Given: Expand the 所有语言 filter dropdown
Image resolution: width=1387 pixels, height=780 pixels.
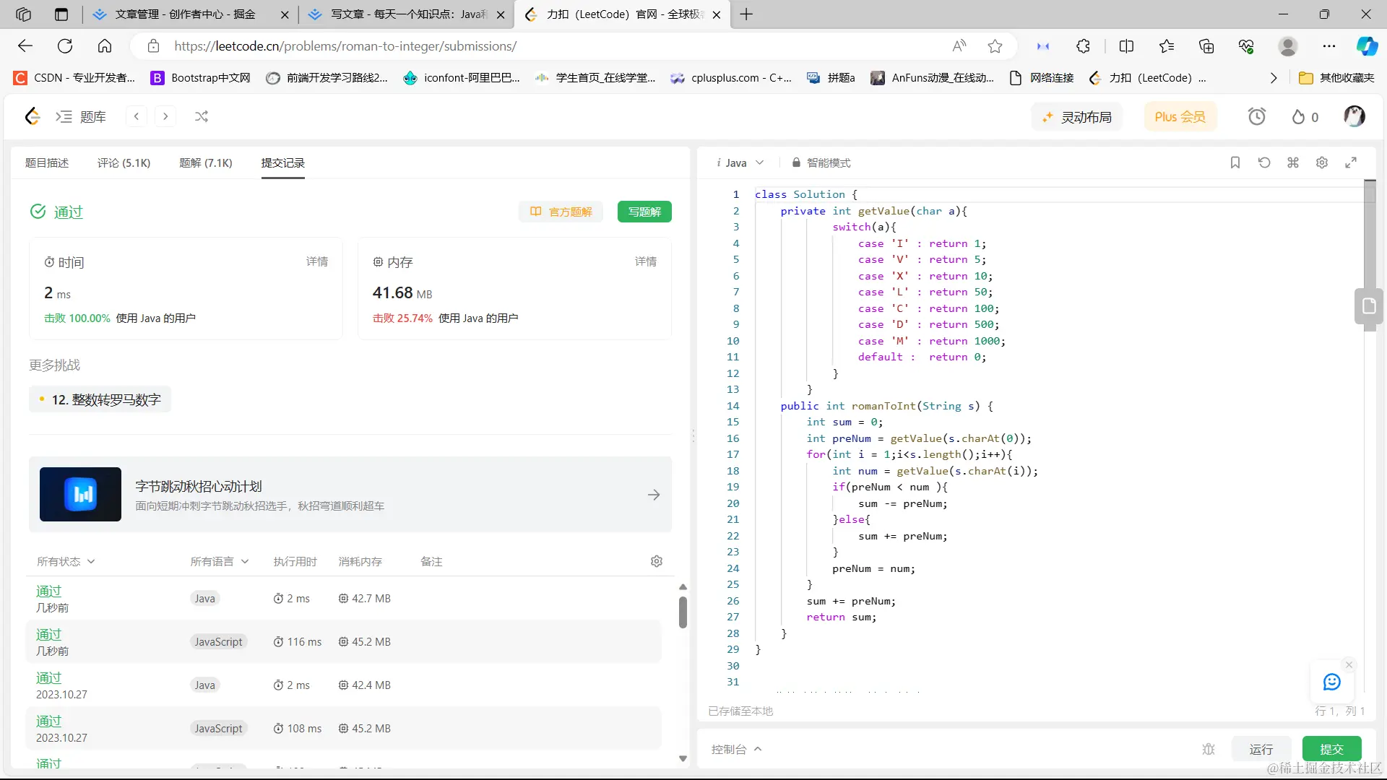Looking at the screenshot, I should pos(219,561).
